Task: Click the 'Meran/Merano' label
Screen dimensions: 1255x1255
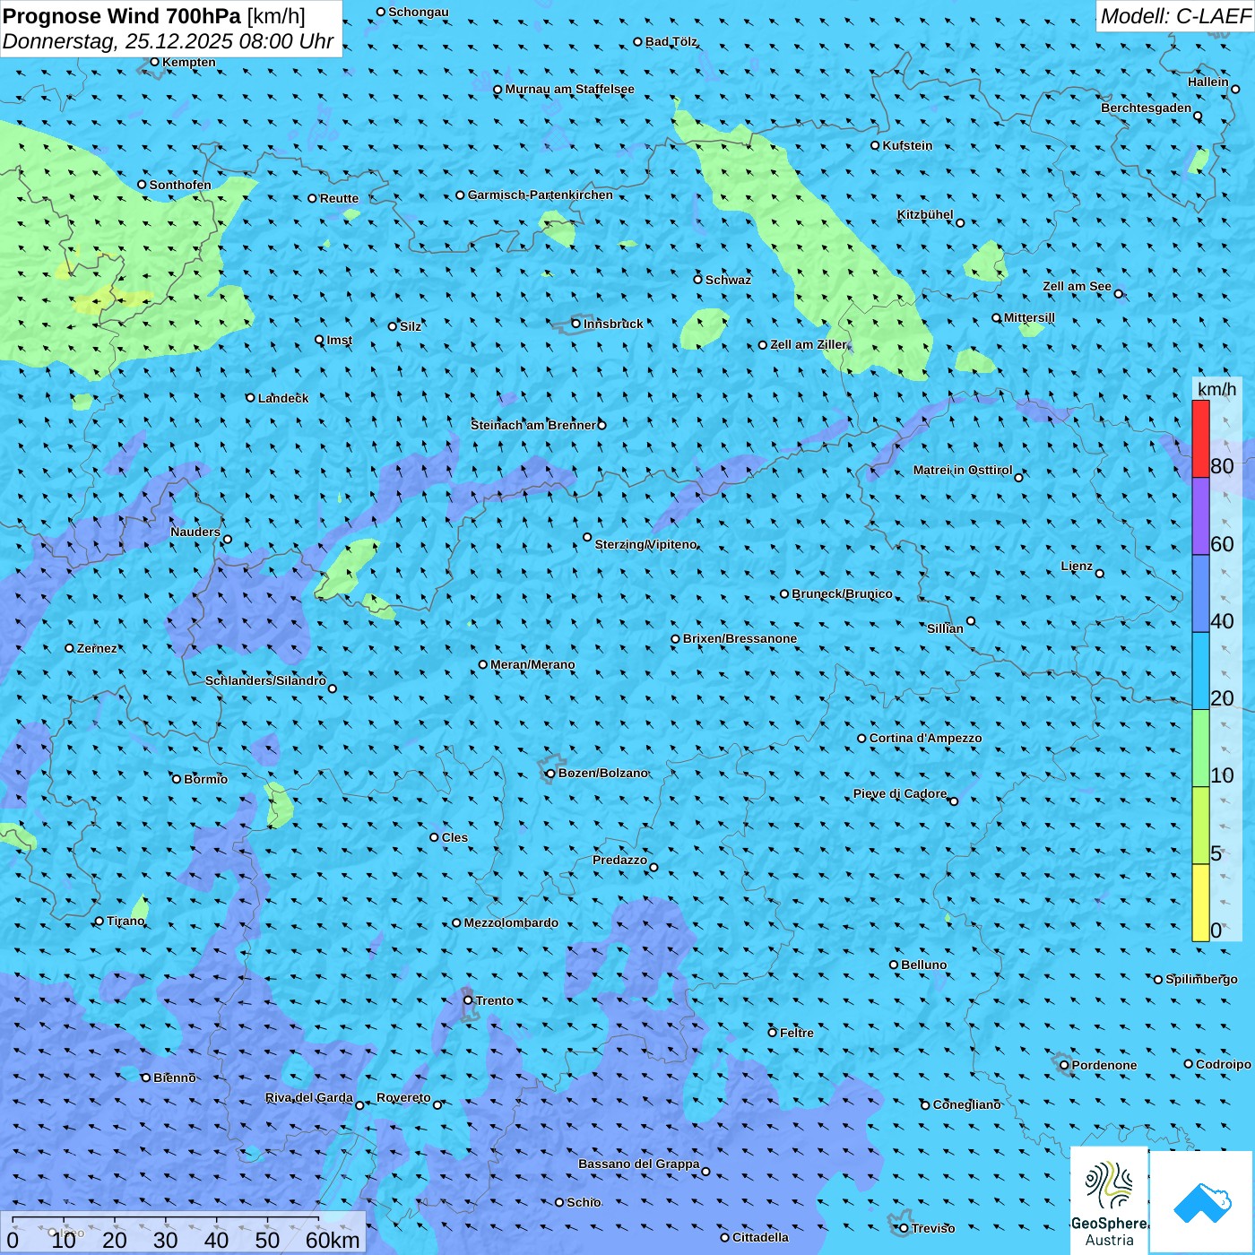Action: coord(532,664)
